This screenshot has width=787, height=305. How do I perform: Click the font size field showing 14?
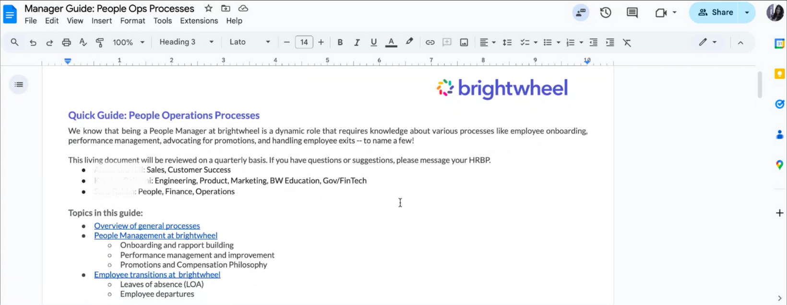click(x=304, y=42)
